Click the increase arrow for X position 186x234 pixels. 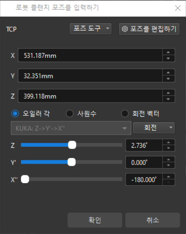click(x=168, y=52)
